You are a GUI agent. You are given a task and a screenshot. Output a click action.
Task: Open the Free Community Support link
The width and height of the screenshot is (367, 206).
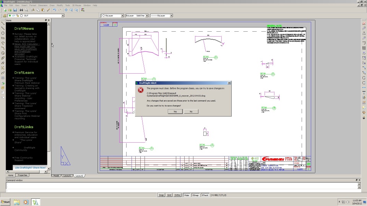coord(23,159)
